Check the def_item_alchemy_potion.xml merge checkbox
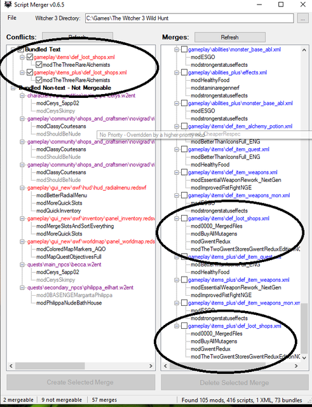This screenshot has width=312, height=407. [x=184, y=126]
